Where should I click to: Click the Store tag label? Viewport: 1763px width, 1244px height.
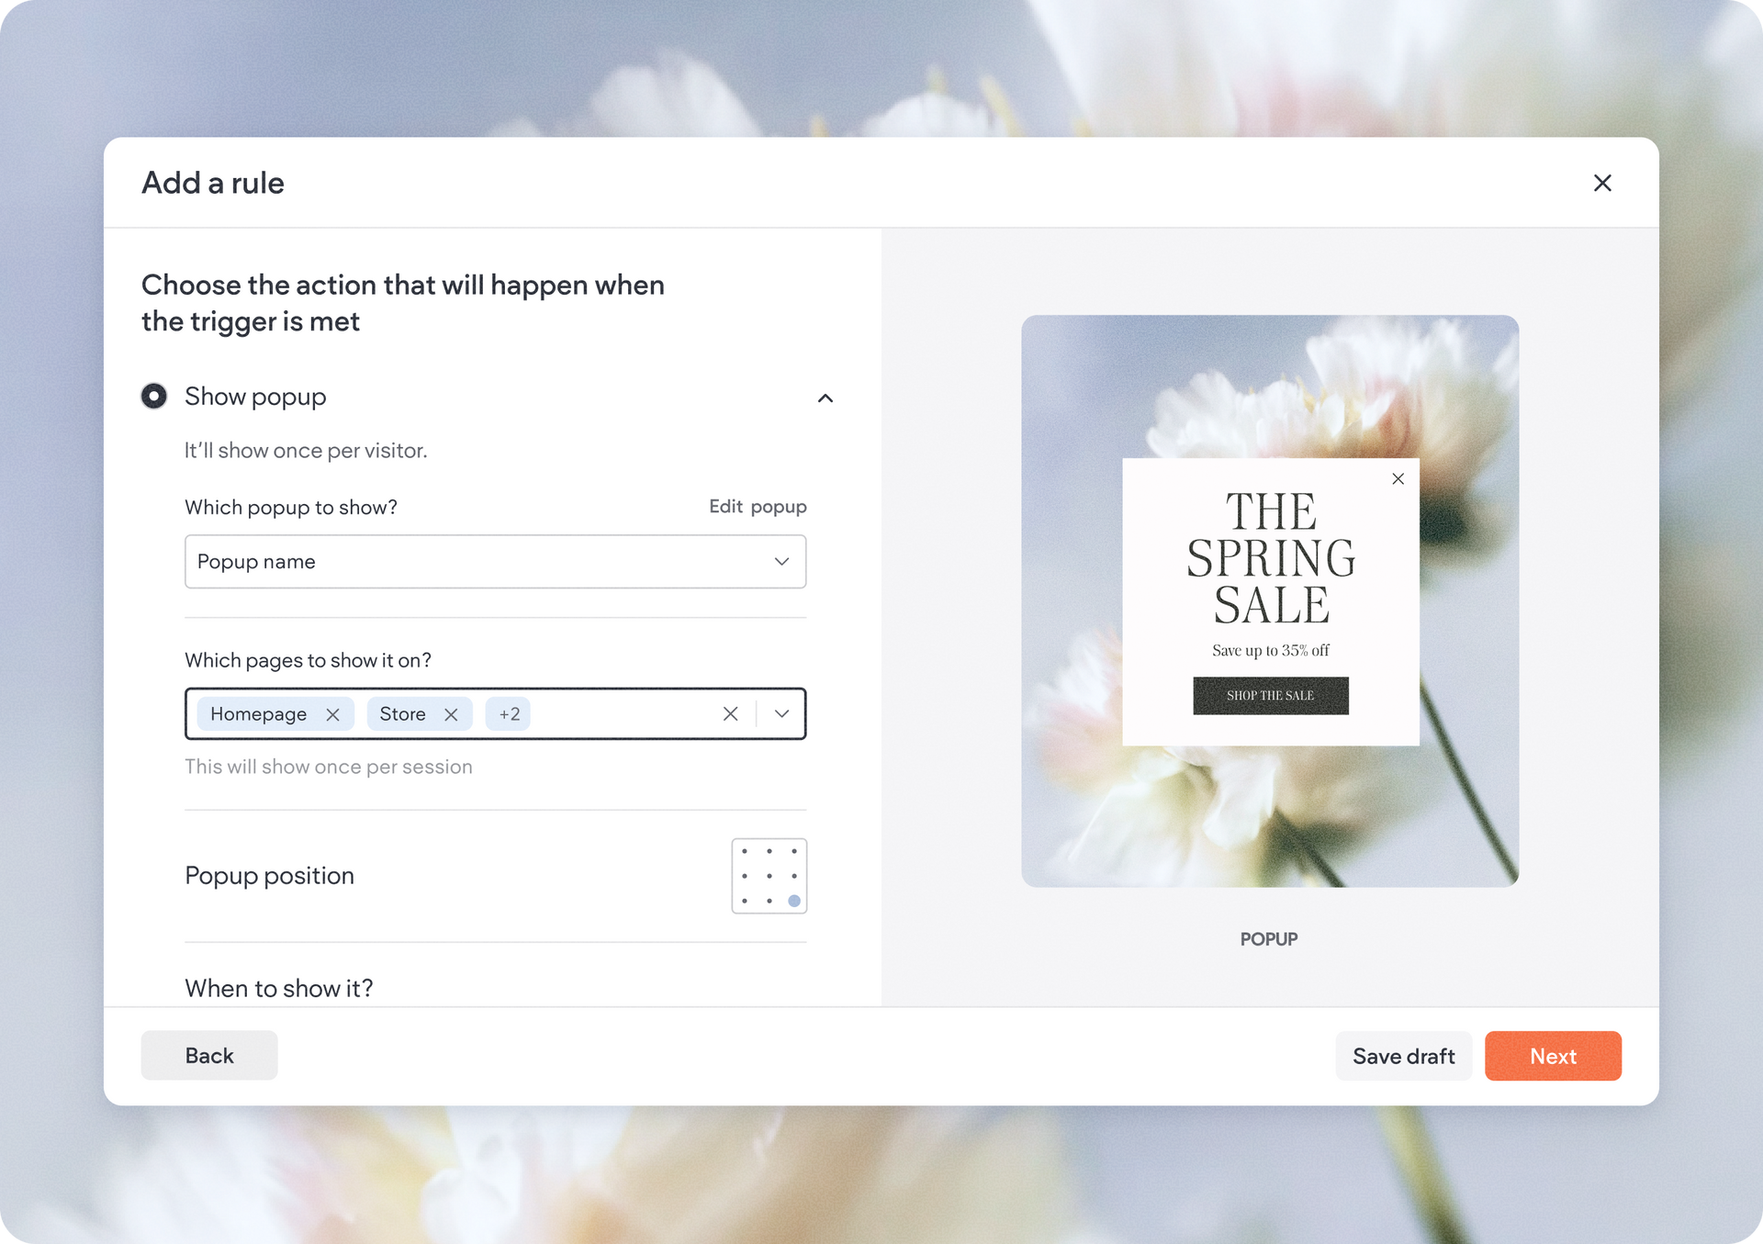(403, 714)
